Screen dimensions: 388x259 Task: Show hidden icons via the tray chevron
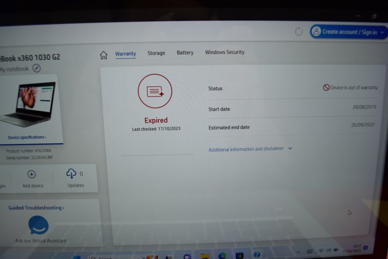point(298,252)
